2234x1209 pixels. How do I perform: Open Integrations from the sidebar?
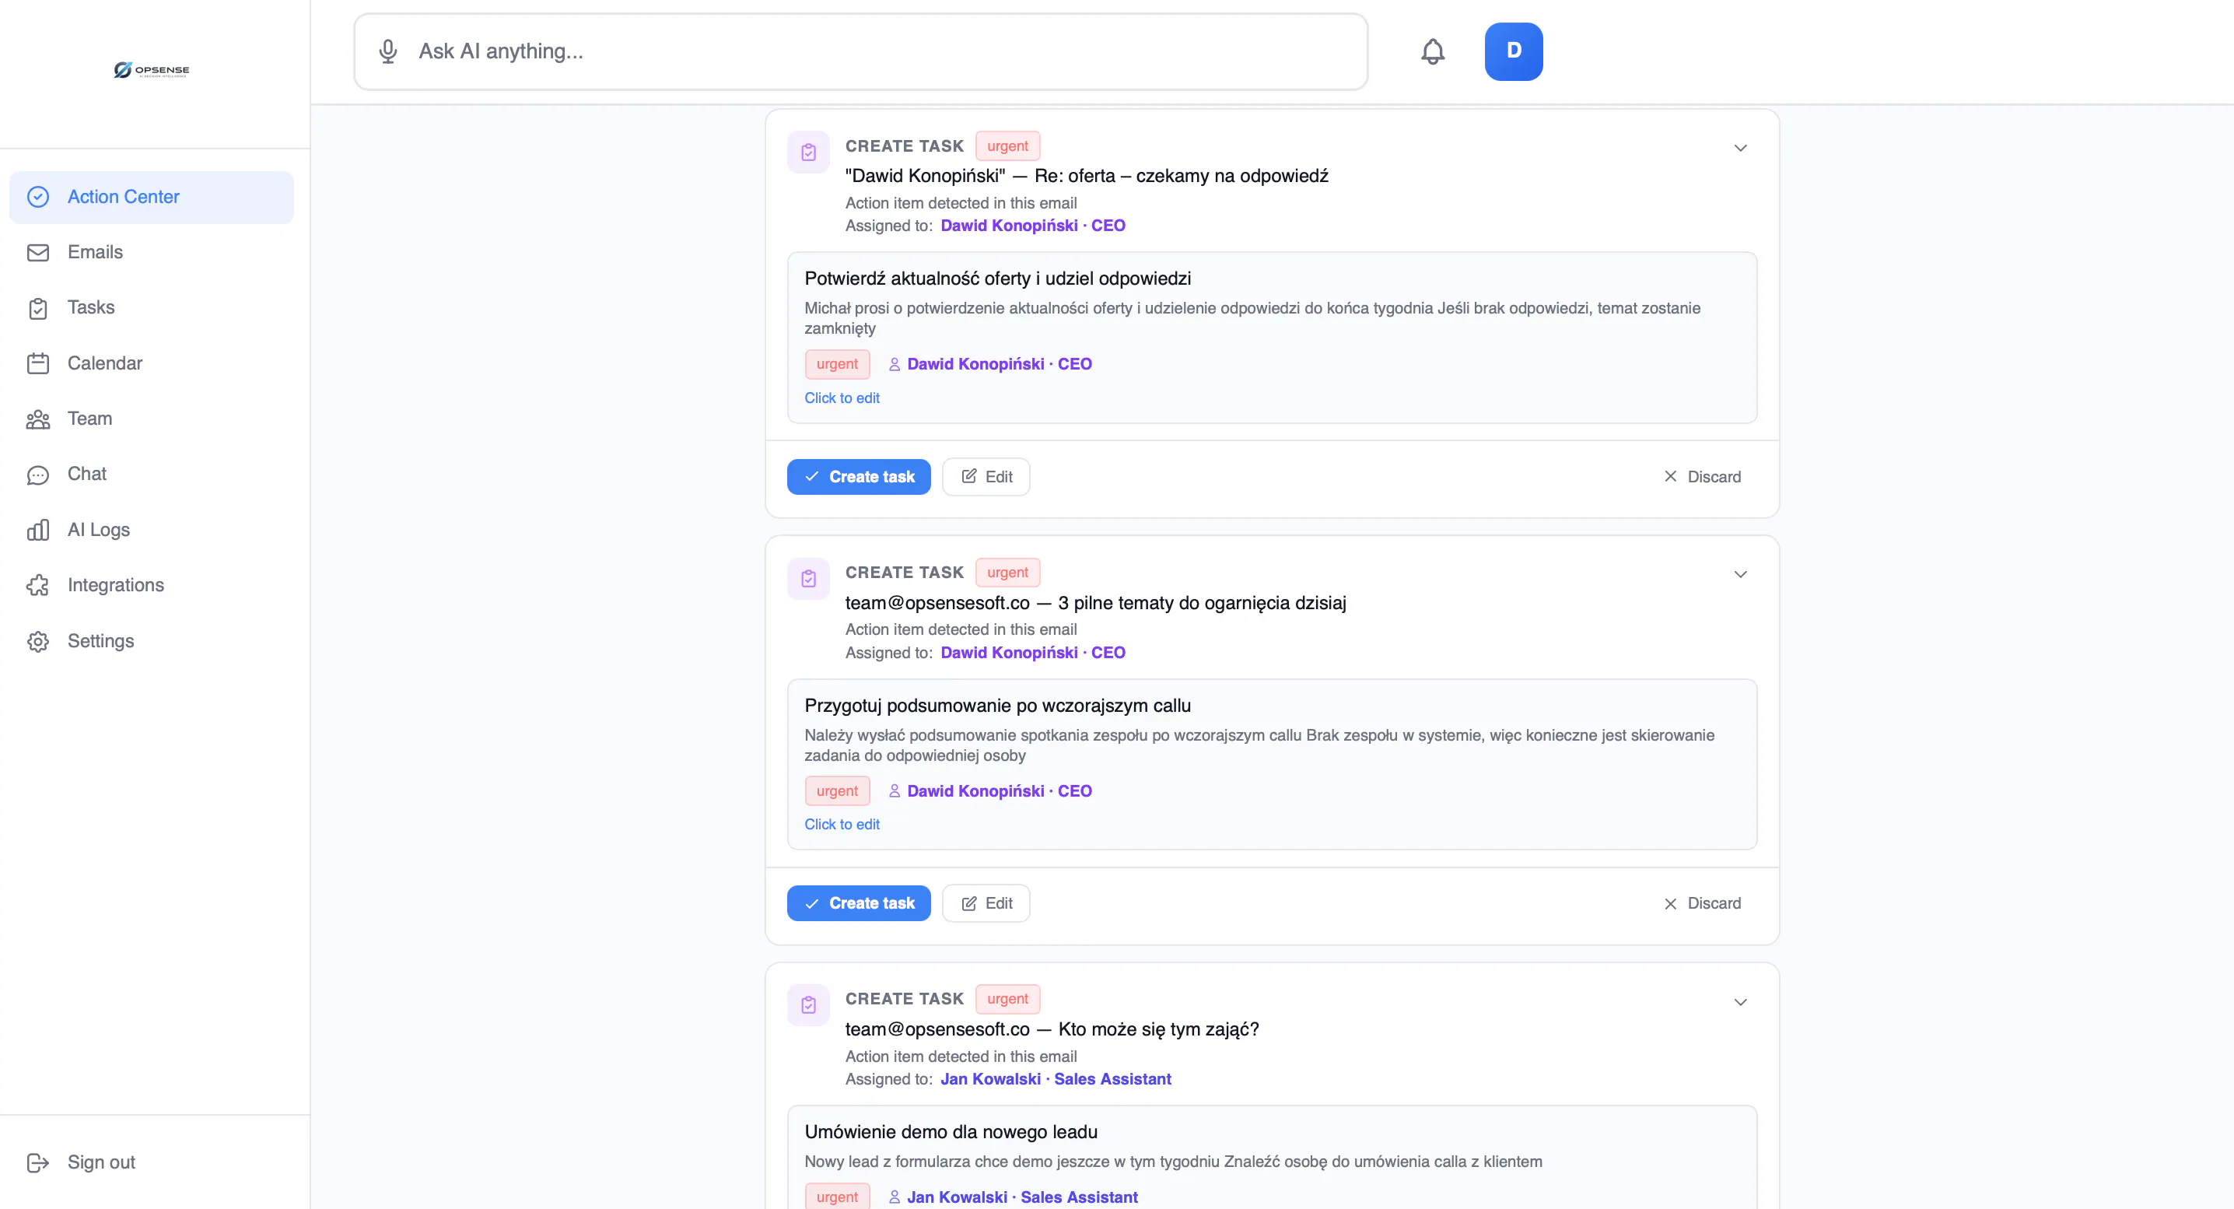tap(152, 585)
